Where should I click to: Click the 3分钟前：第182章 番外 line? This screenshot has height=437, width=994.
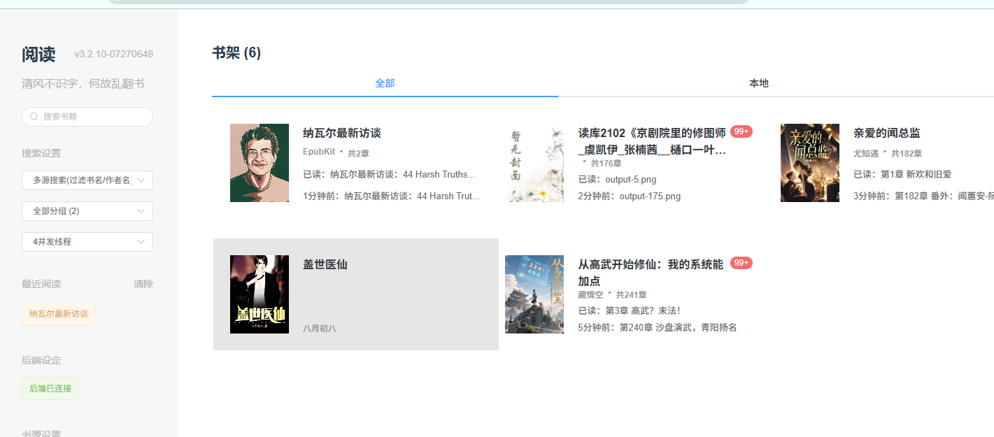923,196
